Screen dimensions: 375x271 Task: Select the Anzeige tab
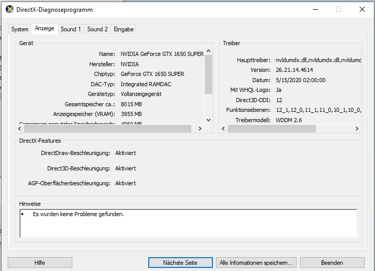(45, 29)
